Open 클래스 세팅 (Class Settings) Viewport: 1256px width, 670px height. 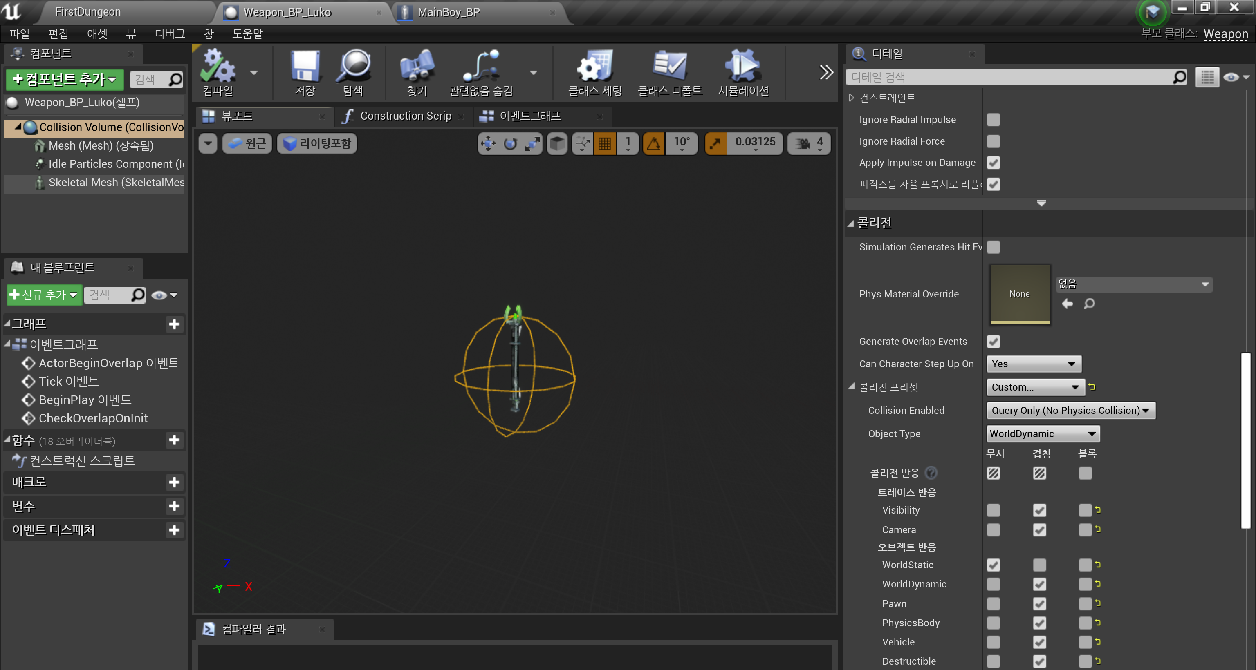point(594,72)
